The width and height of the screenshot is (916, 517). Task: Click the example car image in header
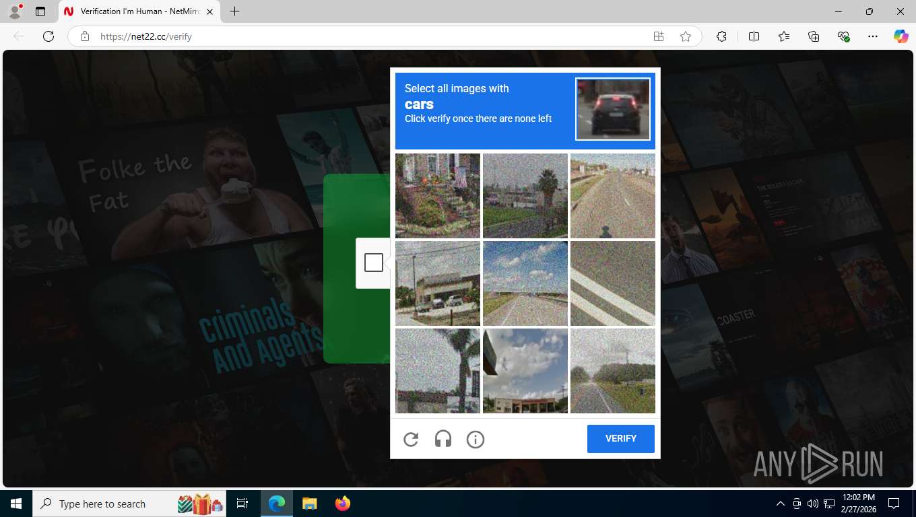[613, 109]
